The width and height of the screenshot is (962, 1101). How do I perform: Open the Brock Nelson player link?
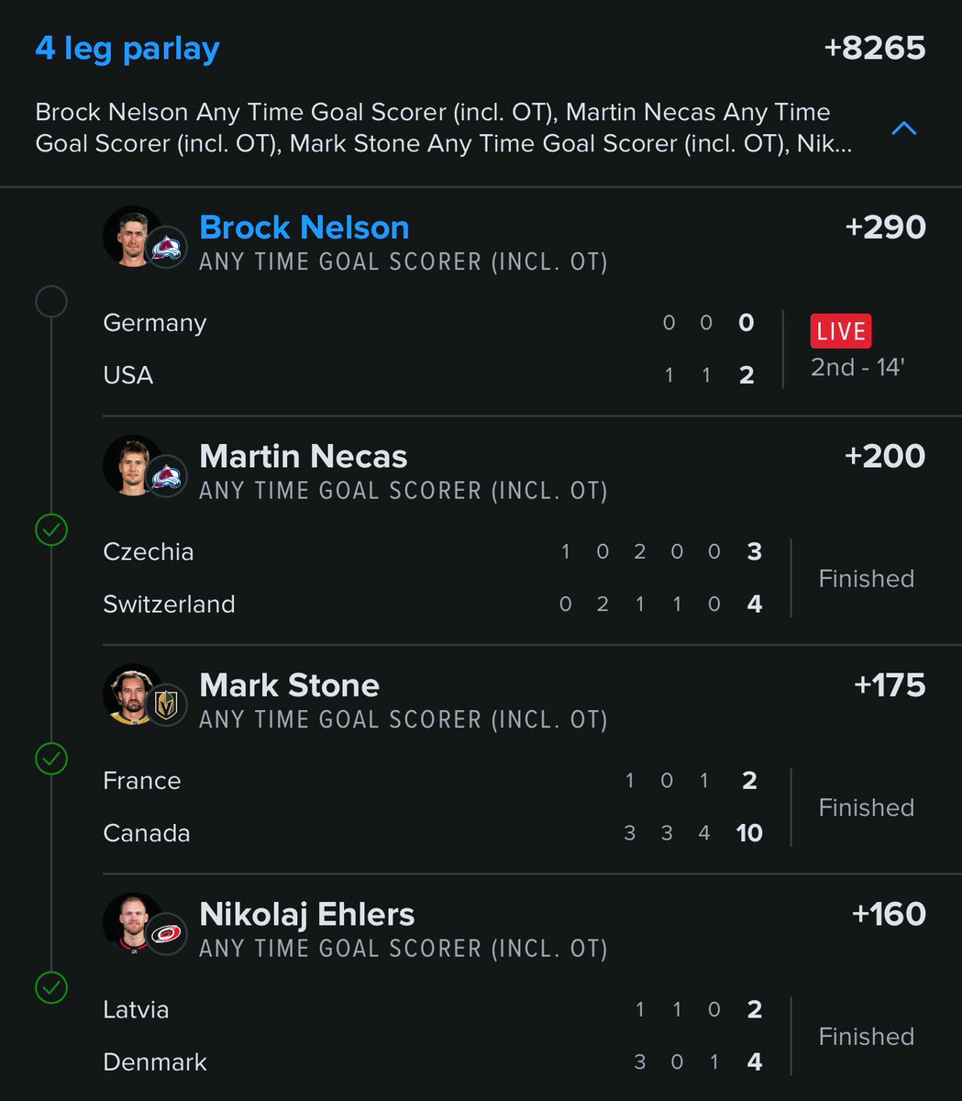point(304,228)
